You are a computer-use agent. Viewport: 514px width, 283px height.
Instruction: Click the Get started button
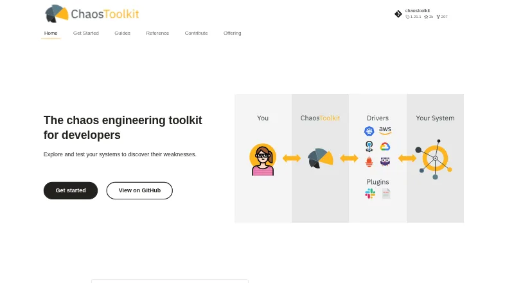(71, 190)
